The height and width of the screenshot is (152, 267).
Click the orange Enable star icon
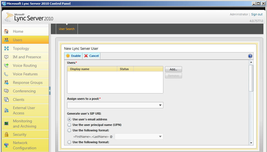[68, 56]
